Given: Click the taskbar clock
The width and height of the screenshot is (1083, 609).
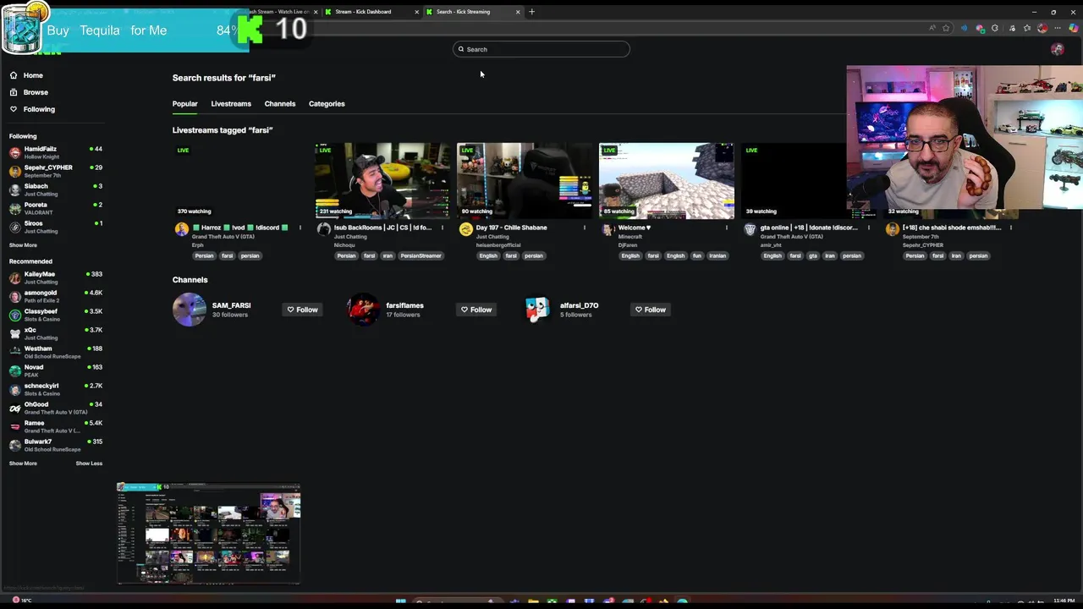Looking at the screenshot, I should point(1064,601).
